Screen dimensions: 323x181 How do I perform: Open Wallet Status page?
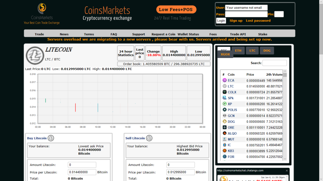point(188,34)
